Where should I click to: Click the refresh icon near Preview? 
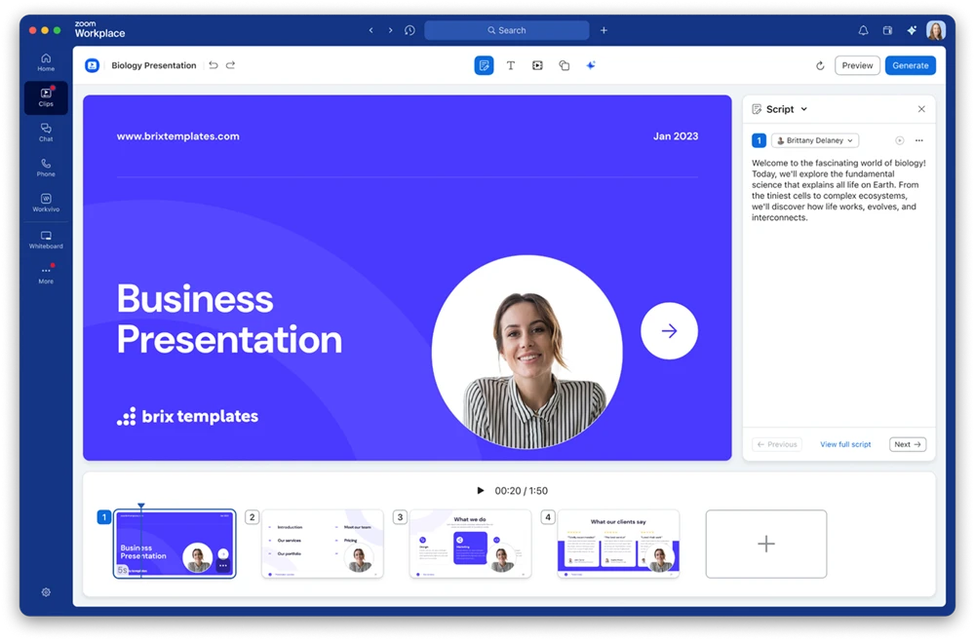[x=820, y=65]
